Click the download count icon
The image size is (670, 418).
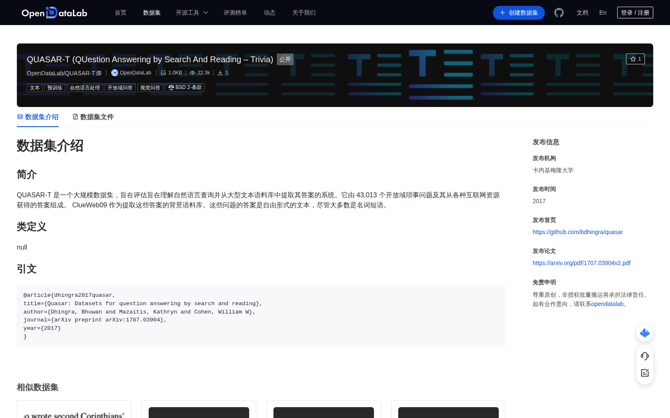(x=220, y=73)
